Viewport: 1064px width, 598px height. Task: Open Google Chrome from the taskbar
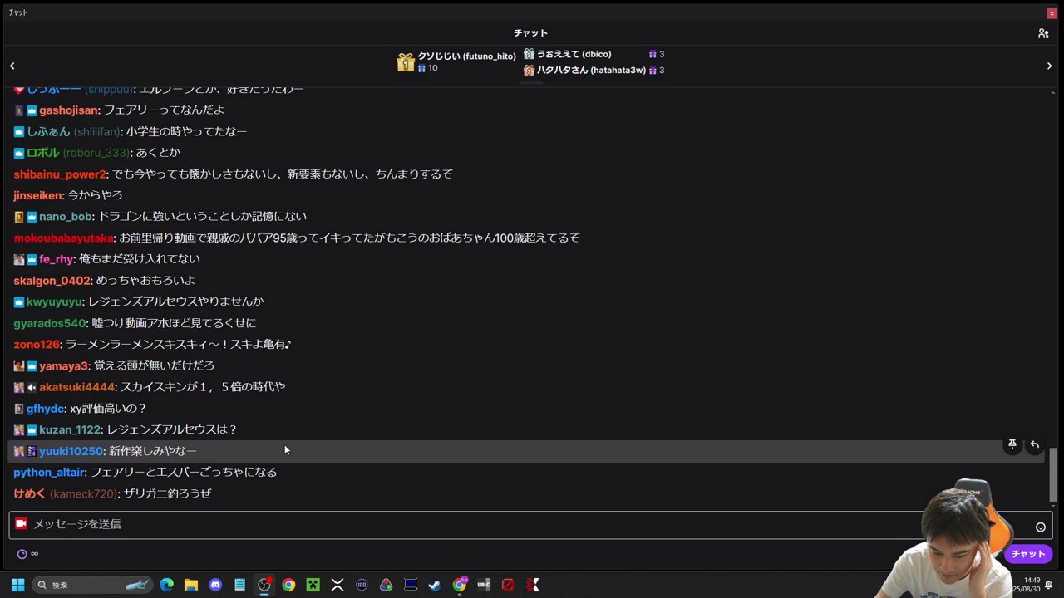[288, 585]
